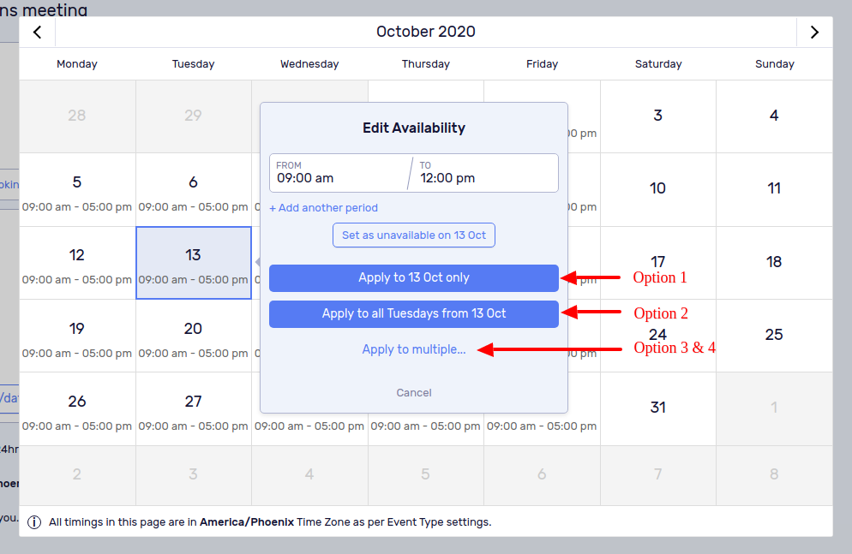The width and height of the screenshot is (852, 554).
Task: Click the info icon beside timezone note
Action: [x=34, y=522]
